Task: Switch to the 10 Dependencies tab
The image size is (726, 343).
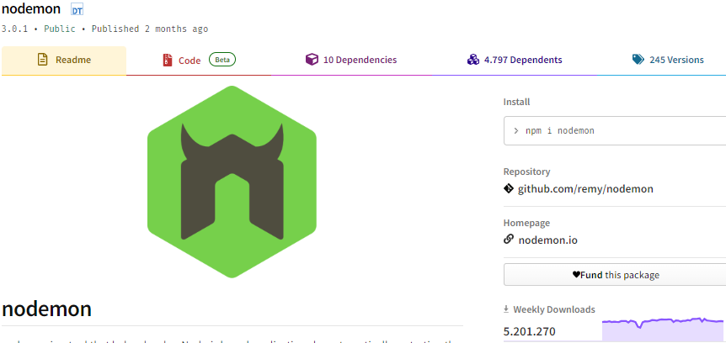Action: (x=360, y=60)
